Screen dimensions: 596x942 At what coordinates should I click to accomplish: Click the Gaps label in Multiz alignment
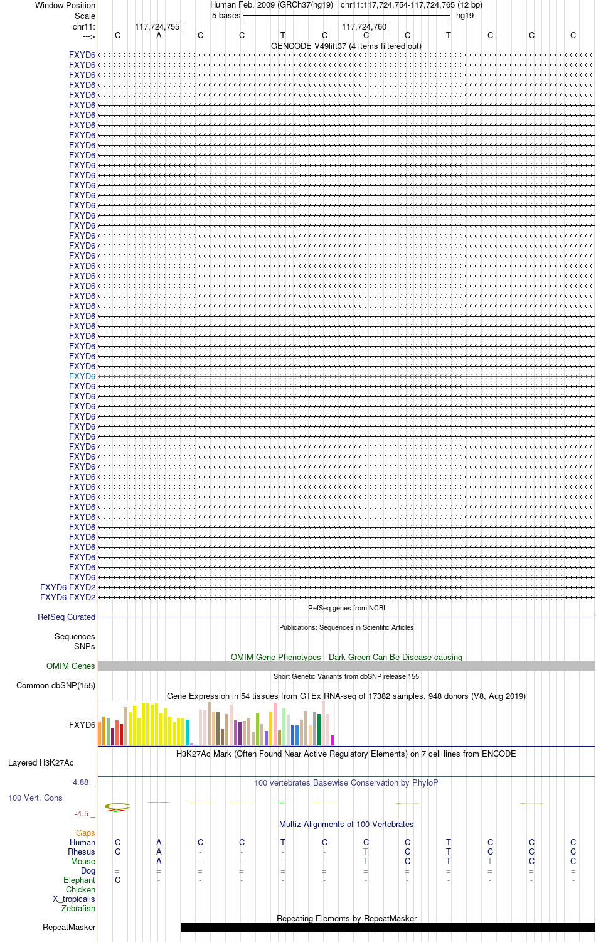point(85,833)
